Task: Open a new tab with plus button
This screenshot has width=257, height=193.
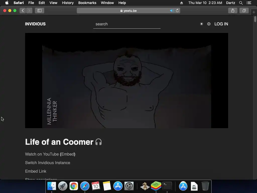Action: (x=254, y=12)
